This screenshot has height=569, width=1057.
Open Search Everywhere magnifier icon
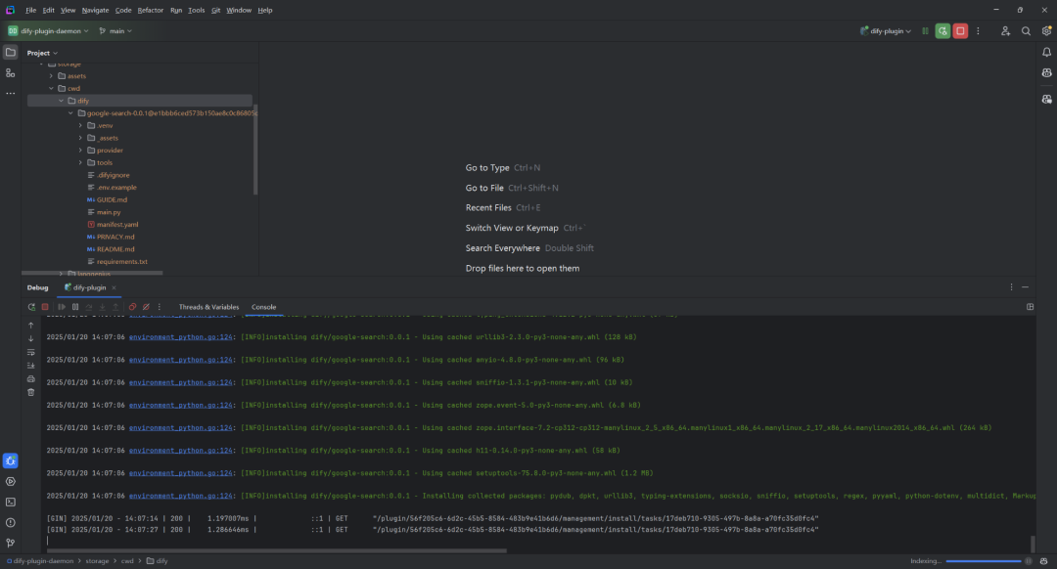point(1026,31)
